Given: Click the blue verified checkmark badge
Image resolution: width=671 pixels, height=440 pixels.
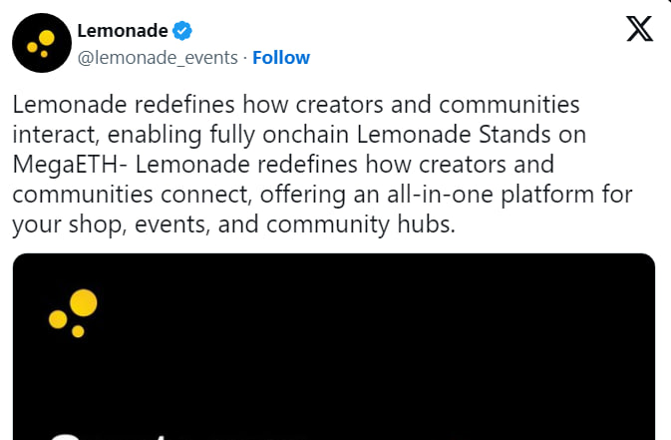Looking at the screenshot, I should 185,32.
